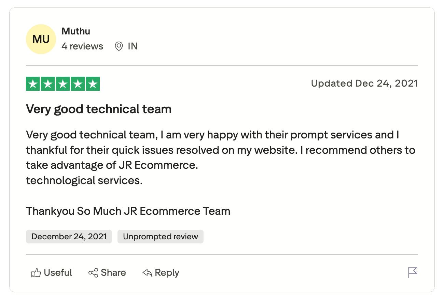Click the first green star in rating

click(x=33, y=84)
